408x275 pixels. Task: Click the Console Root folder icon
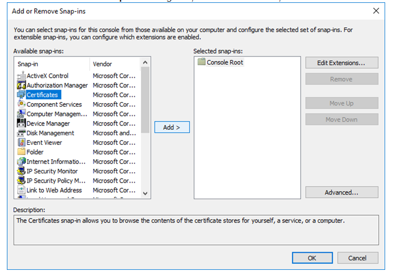tap(201, 62)
